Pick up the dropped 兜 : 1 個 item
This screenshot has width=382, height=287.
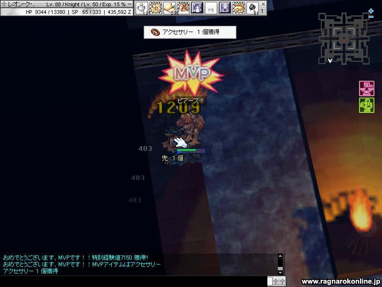172,158
